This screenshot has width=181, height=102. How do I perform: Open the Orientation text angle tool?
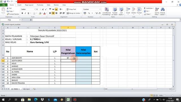click(61, 9)
